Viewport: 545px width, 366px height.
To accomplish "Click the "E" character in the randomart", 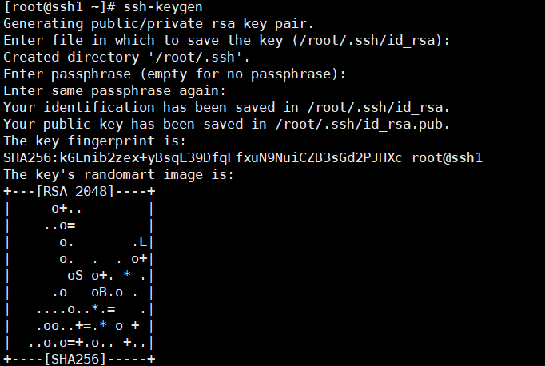I will [x=142, y=241].
